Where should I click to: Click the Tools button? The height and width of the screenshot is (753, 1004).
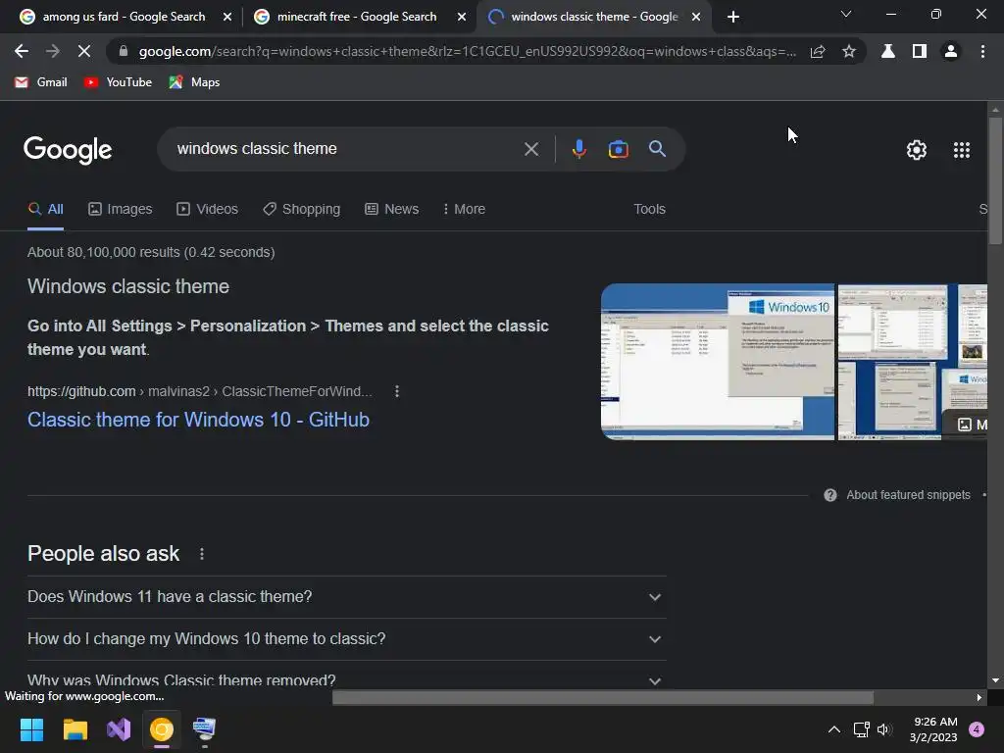point(649,210)
